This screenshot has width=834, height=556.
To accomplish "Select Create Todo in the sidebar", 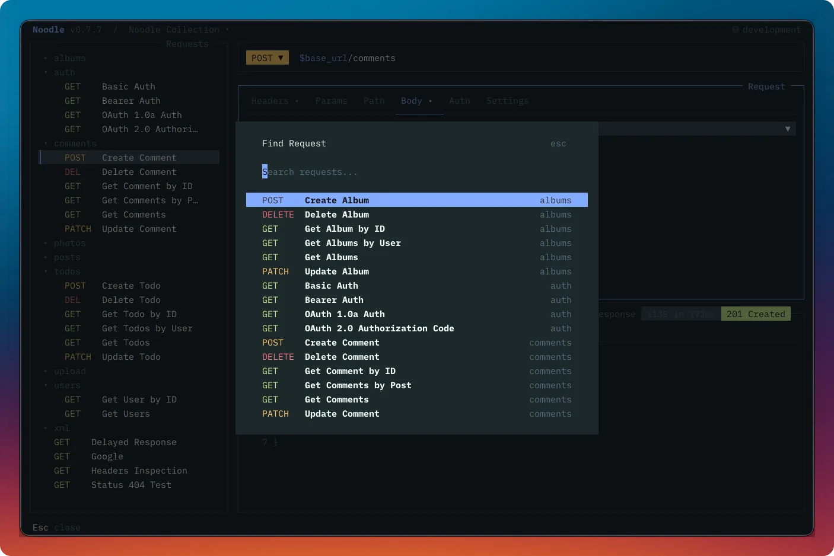I will pos(129,286).
